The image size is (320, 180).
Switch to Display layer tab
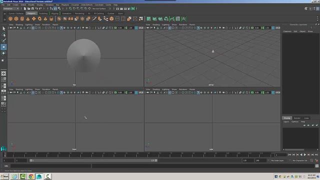(287, 118)
